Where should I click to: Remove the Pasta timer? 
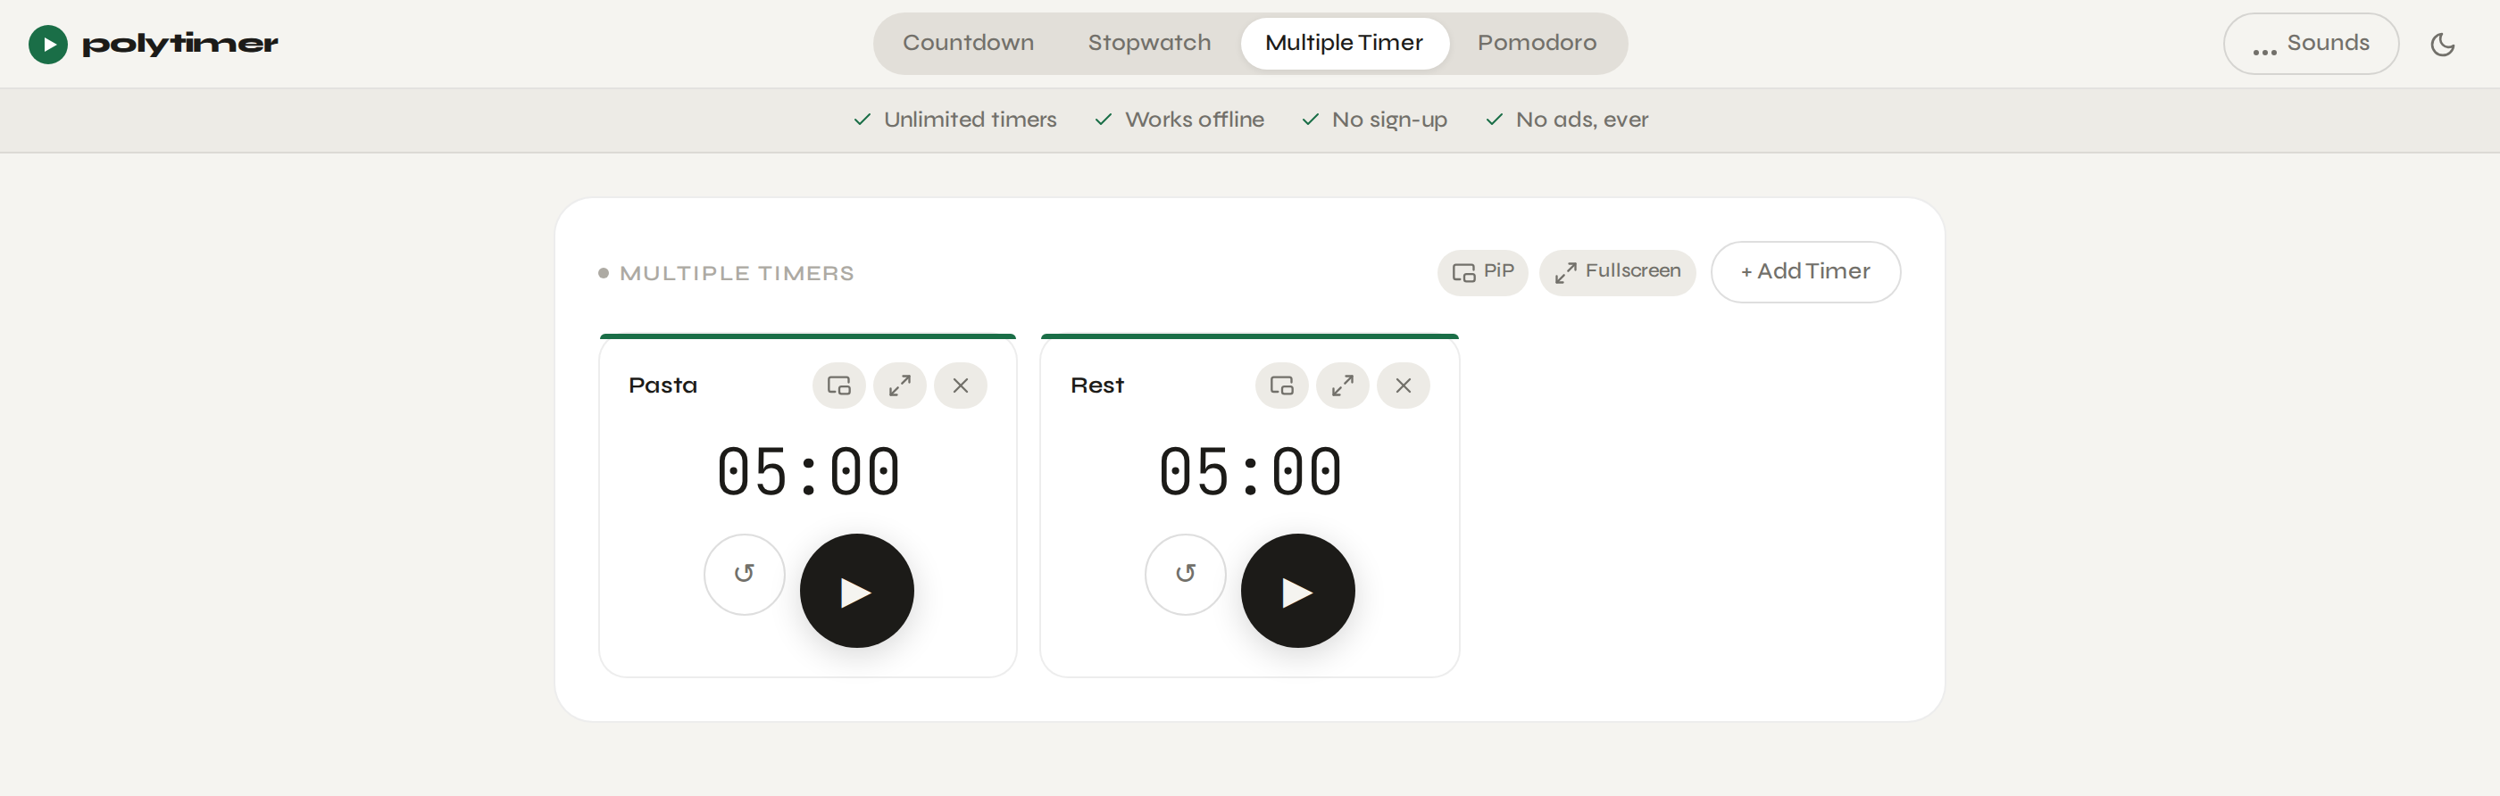tap(960, 386)
